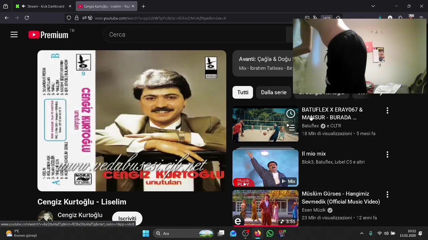
Task: Open the Batuflex channel link under the first video
Action: (x=310, y=126)
